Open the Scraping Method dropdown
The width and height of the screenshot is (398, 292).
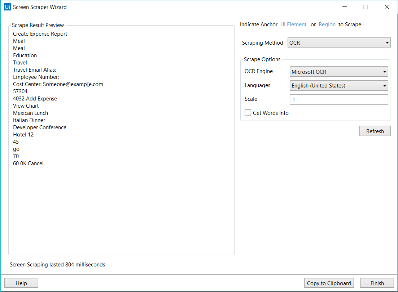[x=339, y=43]
